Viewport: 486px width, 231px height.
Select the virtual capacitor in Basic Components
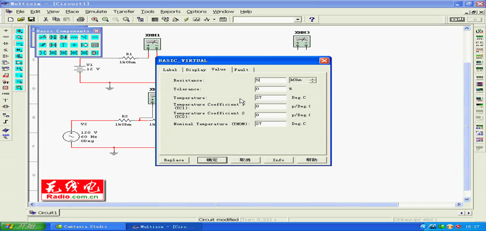pyautogui.click(x=74, y=45)
